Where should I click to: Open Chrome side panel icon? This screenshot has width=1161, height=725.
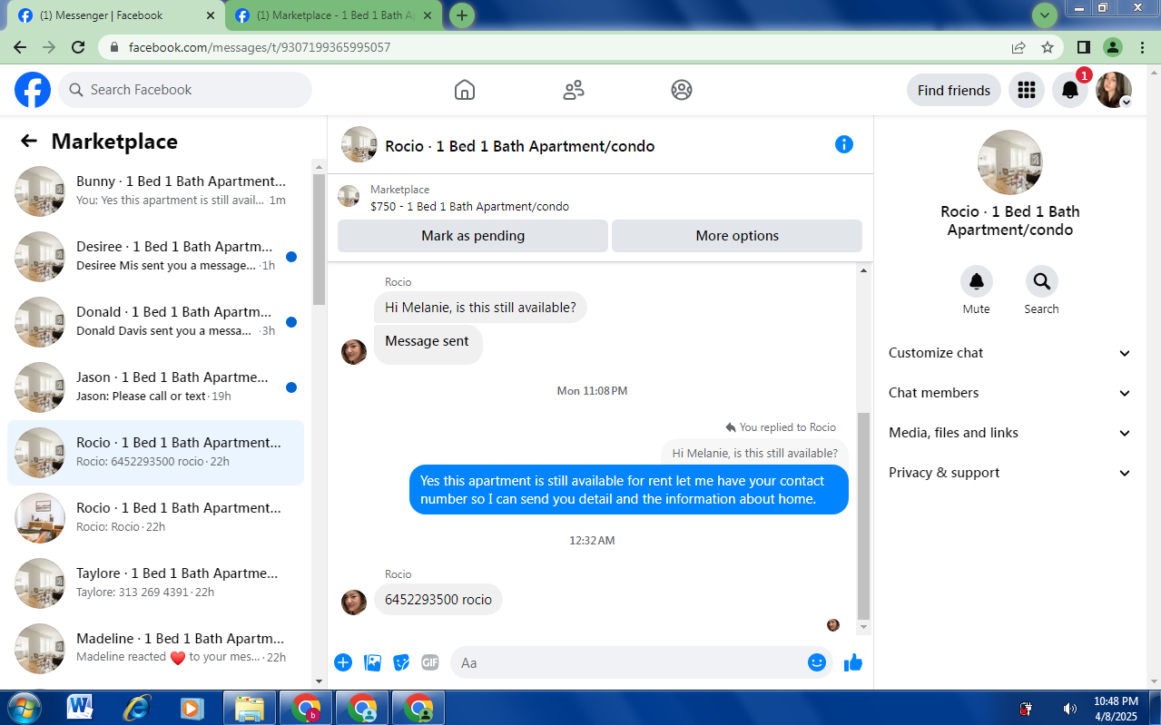pos(1084,47)
